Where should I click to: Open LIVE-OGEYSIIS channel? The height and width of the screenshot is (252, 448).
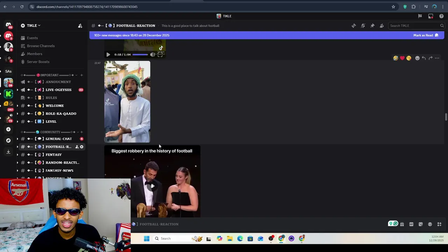(52, 90)
